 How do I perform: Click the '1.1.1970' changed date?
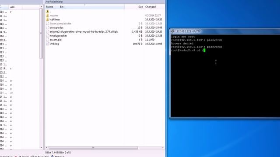point(150,40)
